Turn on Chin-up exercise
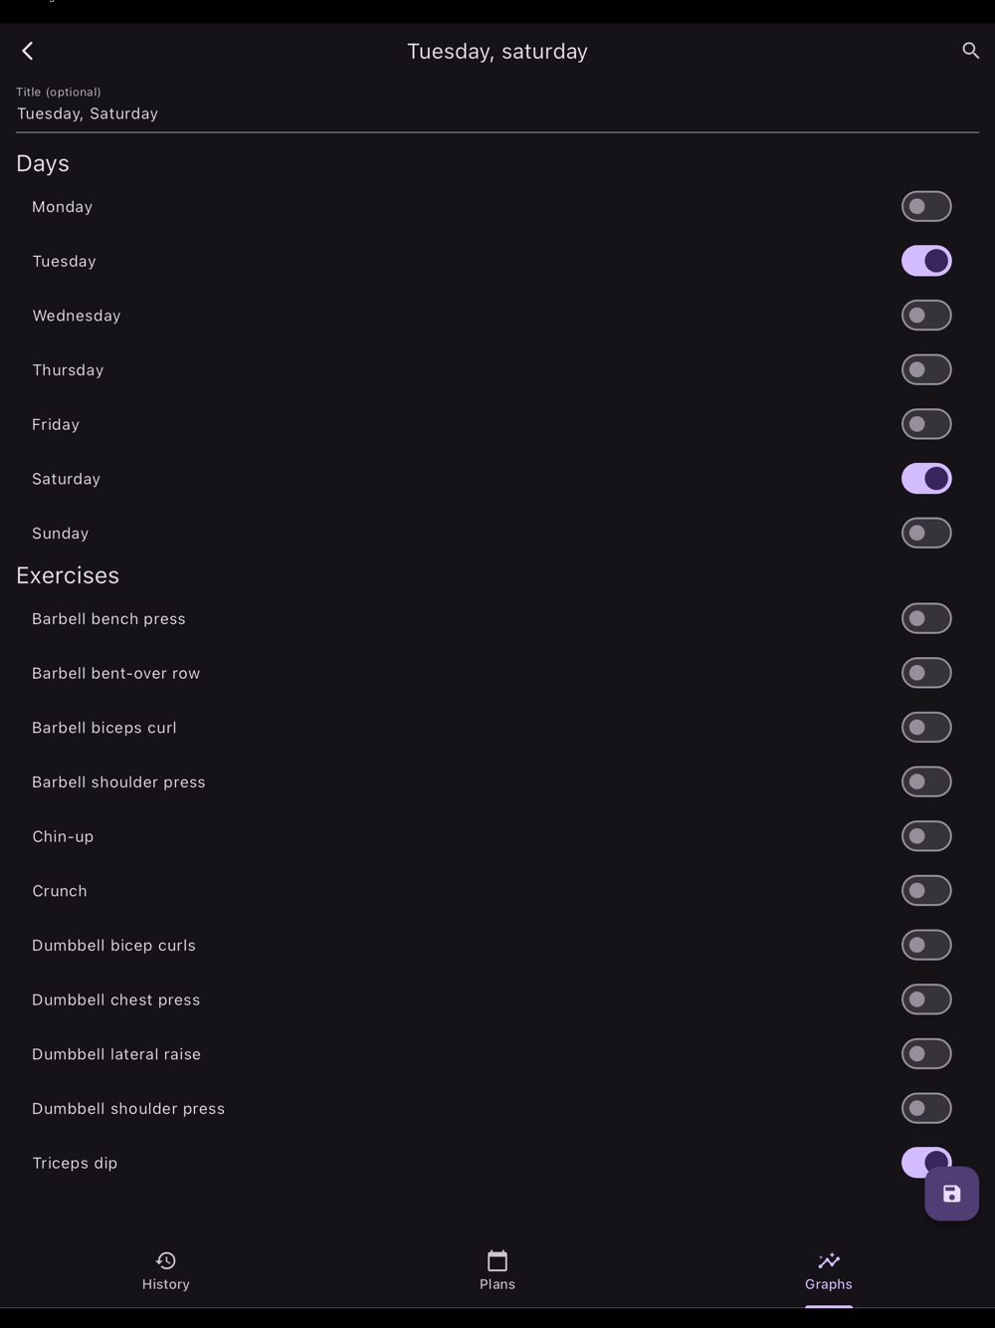Viewport: 995px width, 1328px height. pyautogui.click(x=926, y=836)
